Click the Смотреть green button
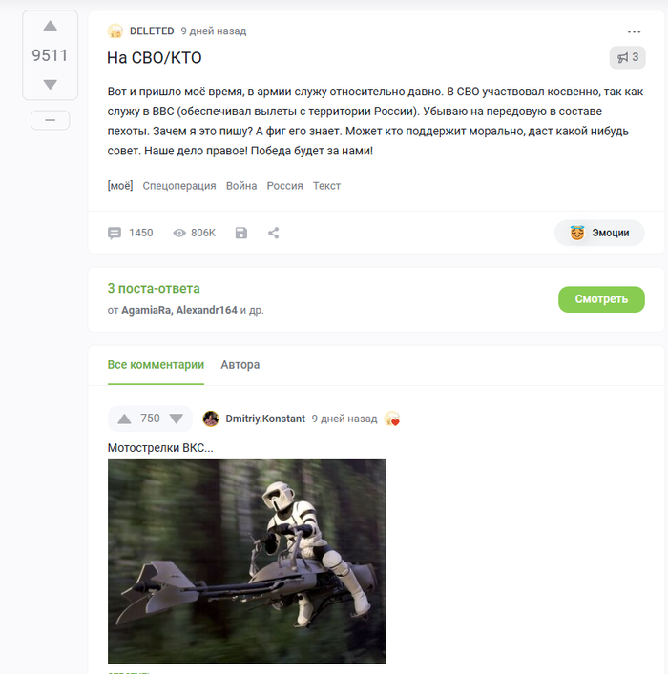The image size is (668, 674). pyautogui.click(x=601, y=299)
